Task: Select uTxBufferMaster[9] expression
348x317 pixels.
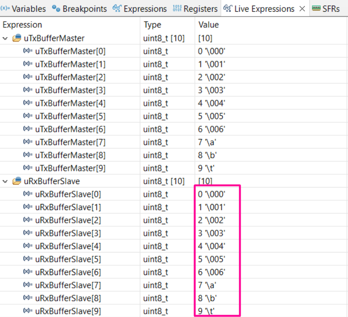Action: [70, 168]
